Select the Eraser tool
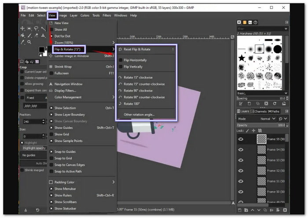308x218 pixels. (37, 36)
